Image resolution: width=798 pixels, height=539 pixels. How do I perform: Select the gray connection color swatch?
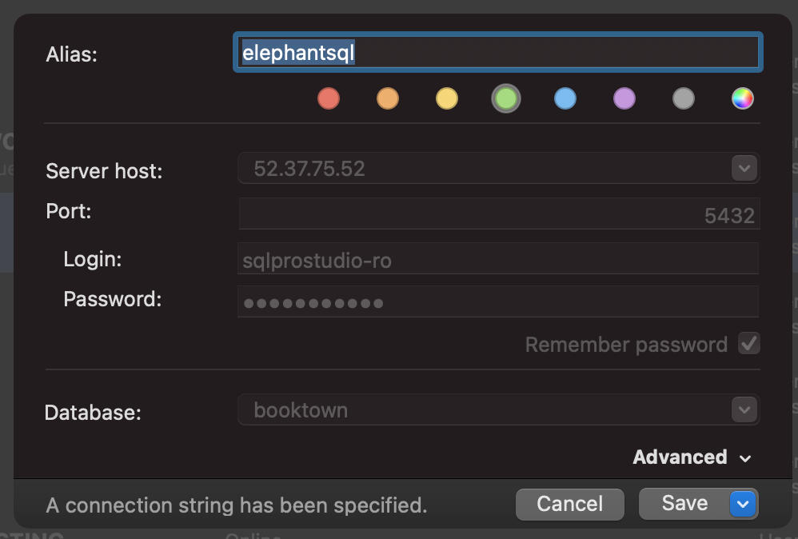point(684,98)
